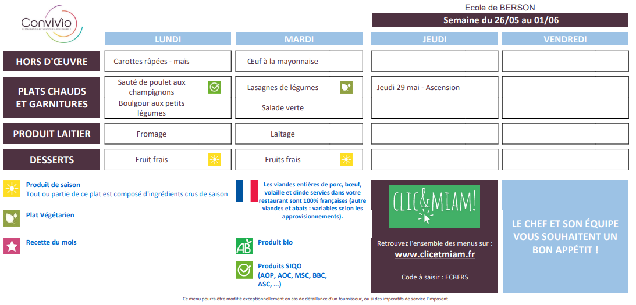Click the Jeudi 29 mai - Ascension cell
The height and width of the screenshot is (305, 636).
[435, 97]
